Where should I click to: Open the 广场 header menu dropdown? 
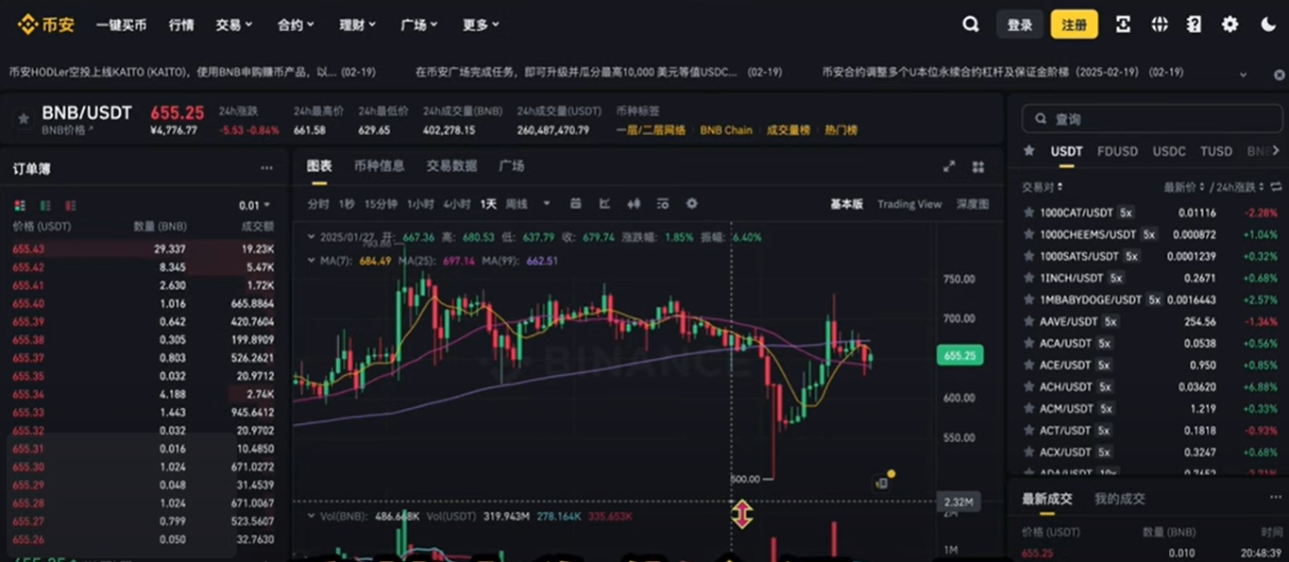419,26
